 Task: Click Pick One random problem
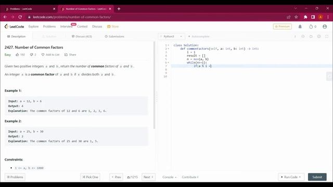(x=90, y=177)
